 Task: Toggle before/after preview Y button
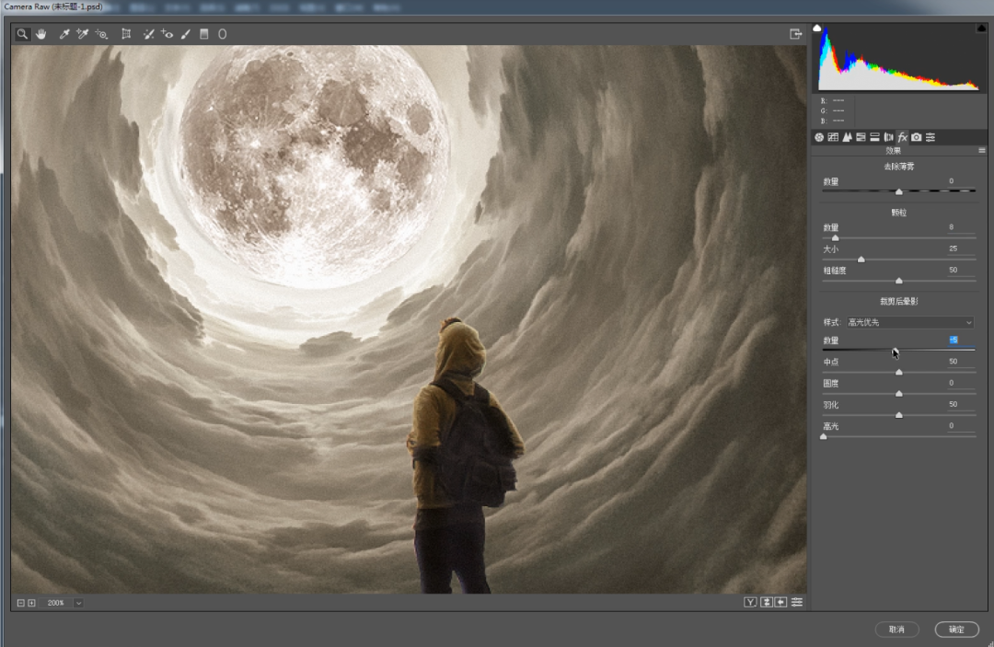tap(750, 602)
